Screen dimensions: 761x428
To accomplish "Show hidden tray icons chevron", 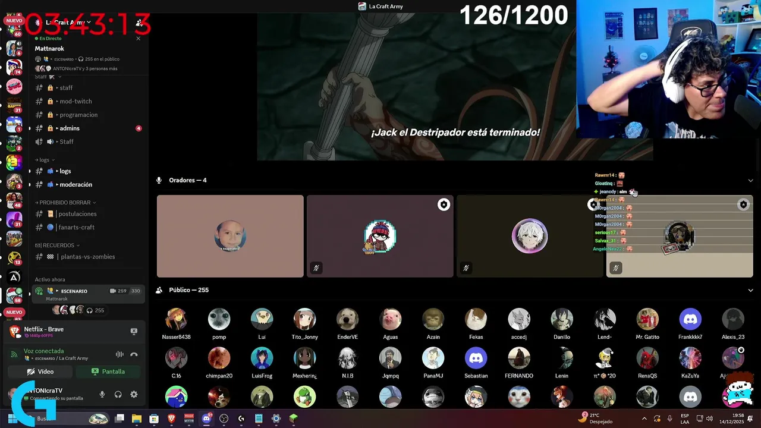I will 645,418.
